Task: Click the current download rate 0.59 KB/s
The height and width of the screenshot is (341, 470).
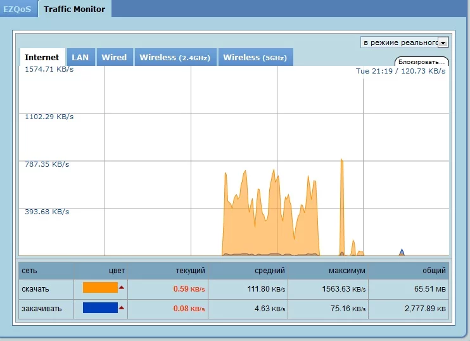Action: [189, 289]
